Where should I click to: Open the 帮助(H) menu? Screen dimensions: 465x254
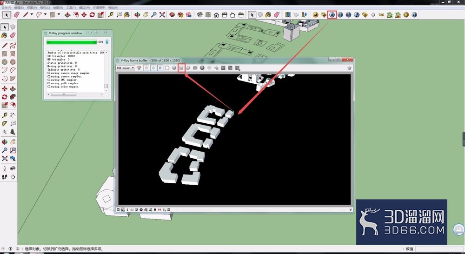113,7
